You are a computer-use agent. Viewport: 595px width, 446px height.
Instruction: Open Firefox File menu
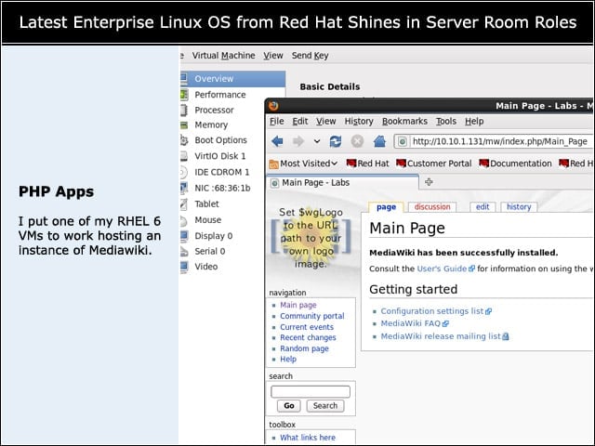[277, 122]
